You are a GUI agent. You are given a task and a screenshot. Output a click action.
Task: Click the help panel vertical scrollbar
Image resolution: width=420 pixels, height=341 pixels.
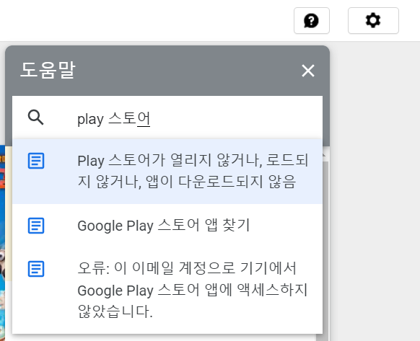click(x=325, y=247)
